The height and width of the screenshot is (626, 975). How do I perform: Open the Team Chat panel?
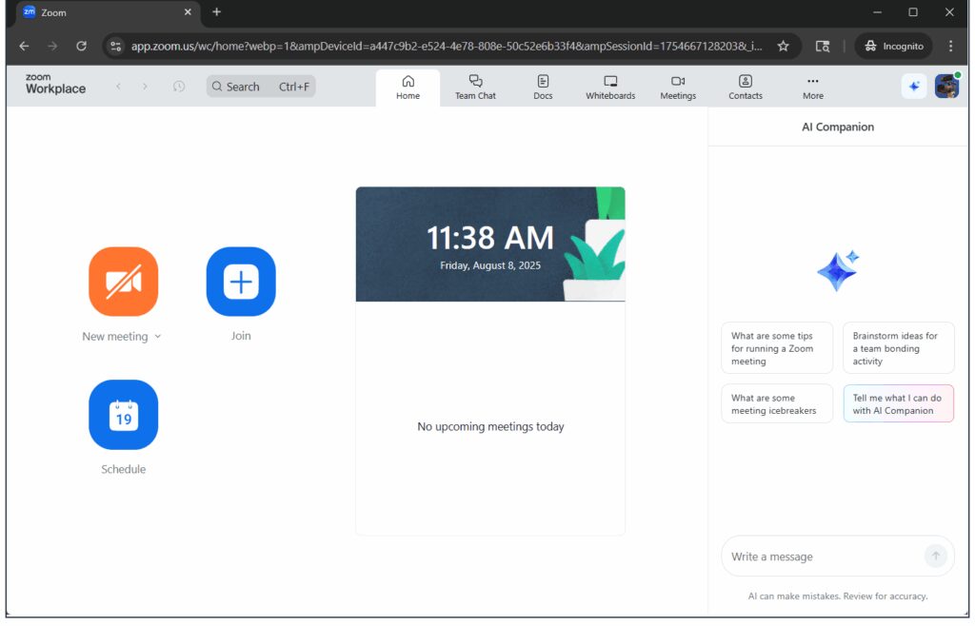[x=475, y=87]
